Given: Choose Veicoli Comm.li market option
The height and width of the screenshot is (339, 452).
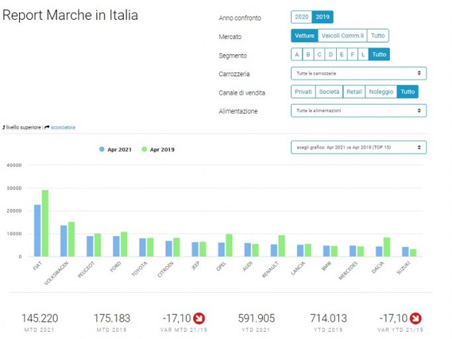Looking at the screenshot, I should pyautogui.click(x=342, y=36).
